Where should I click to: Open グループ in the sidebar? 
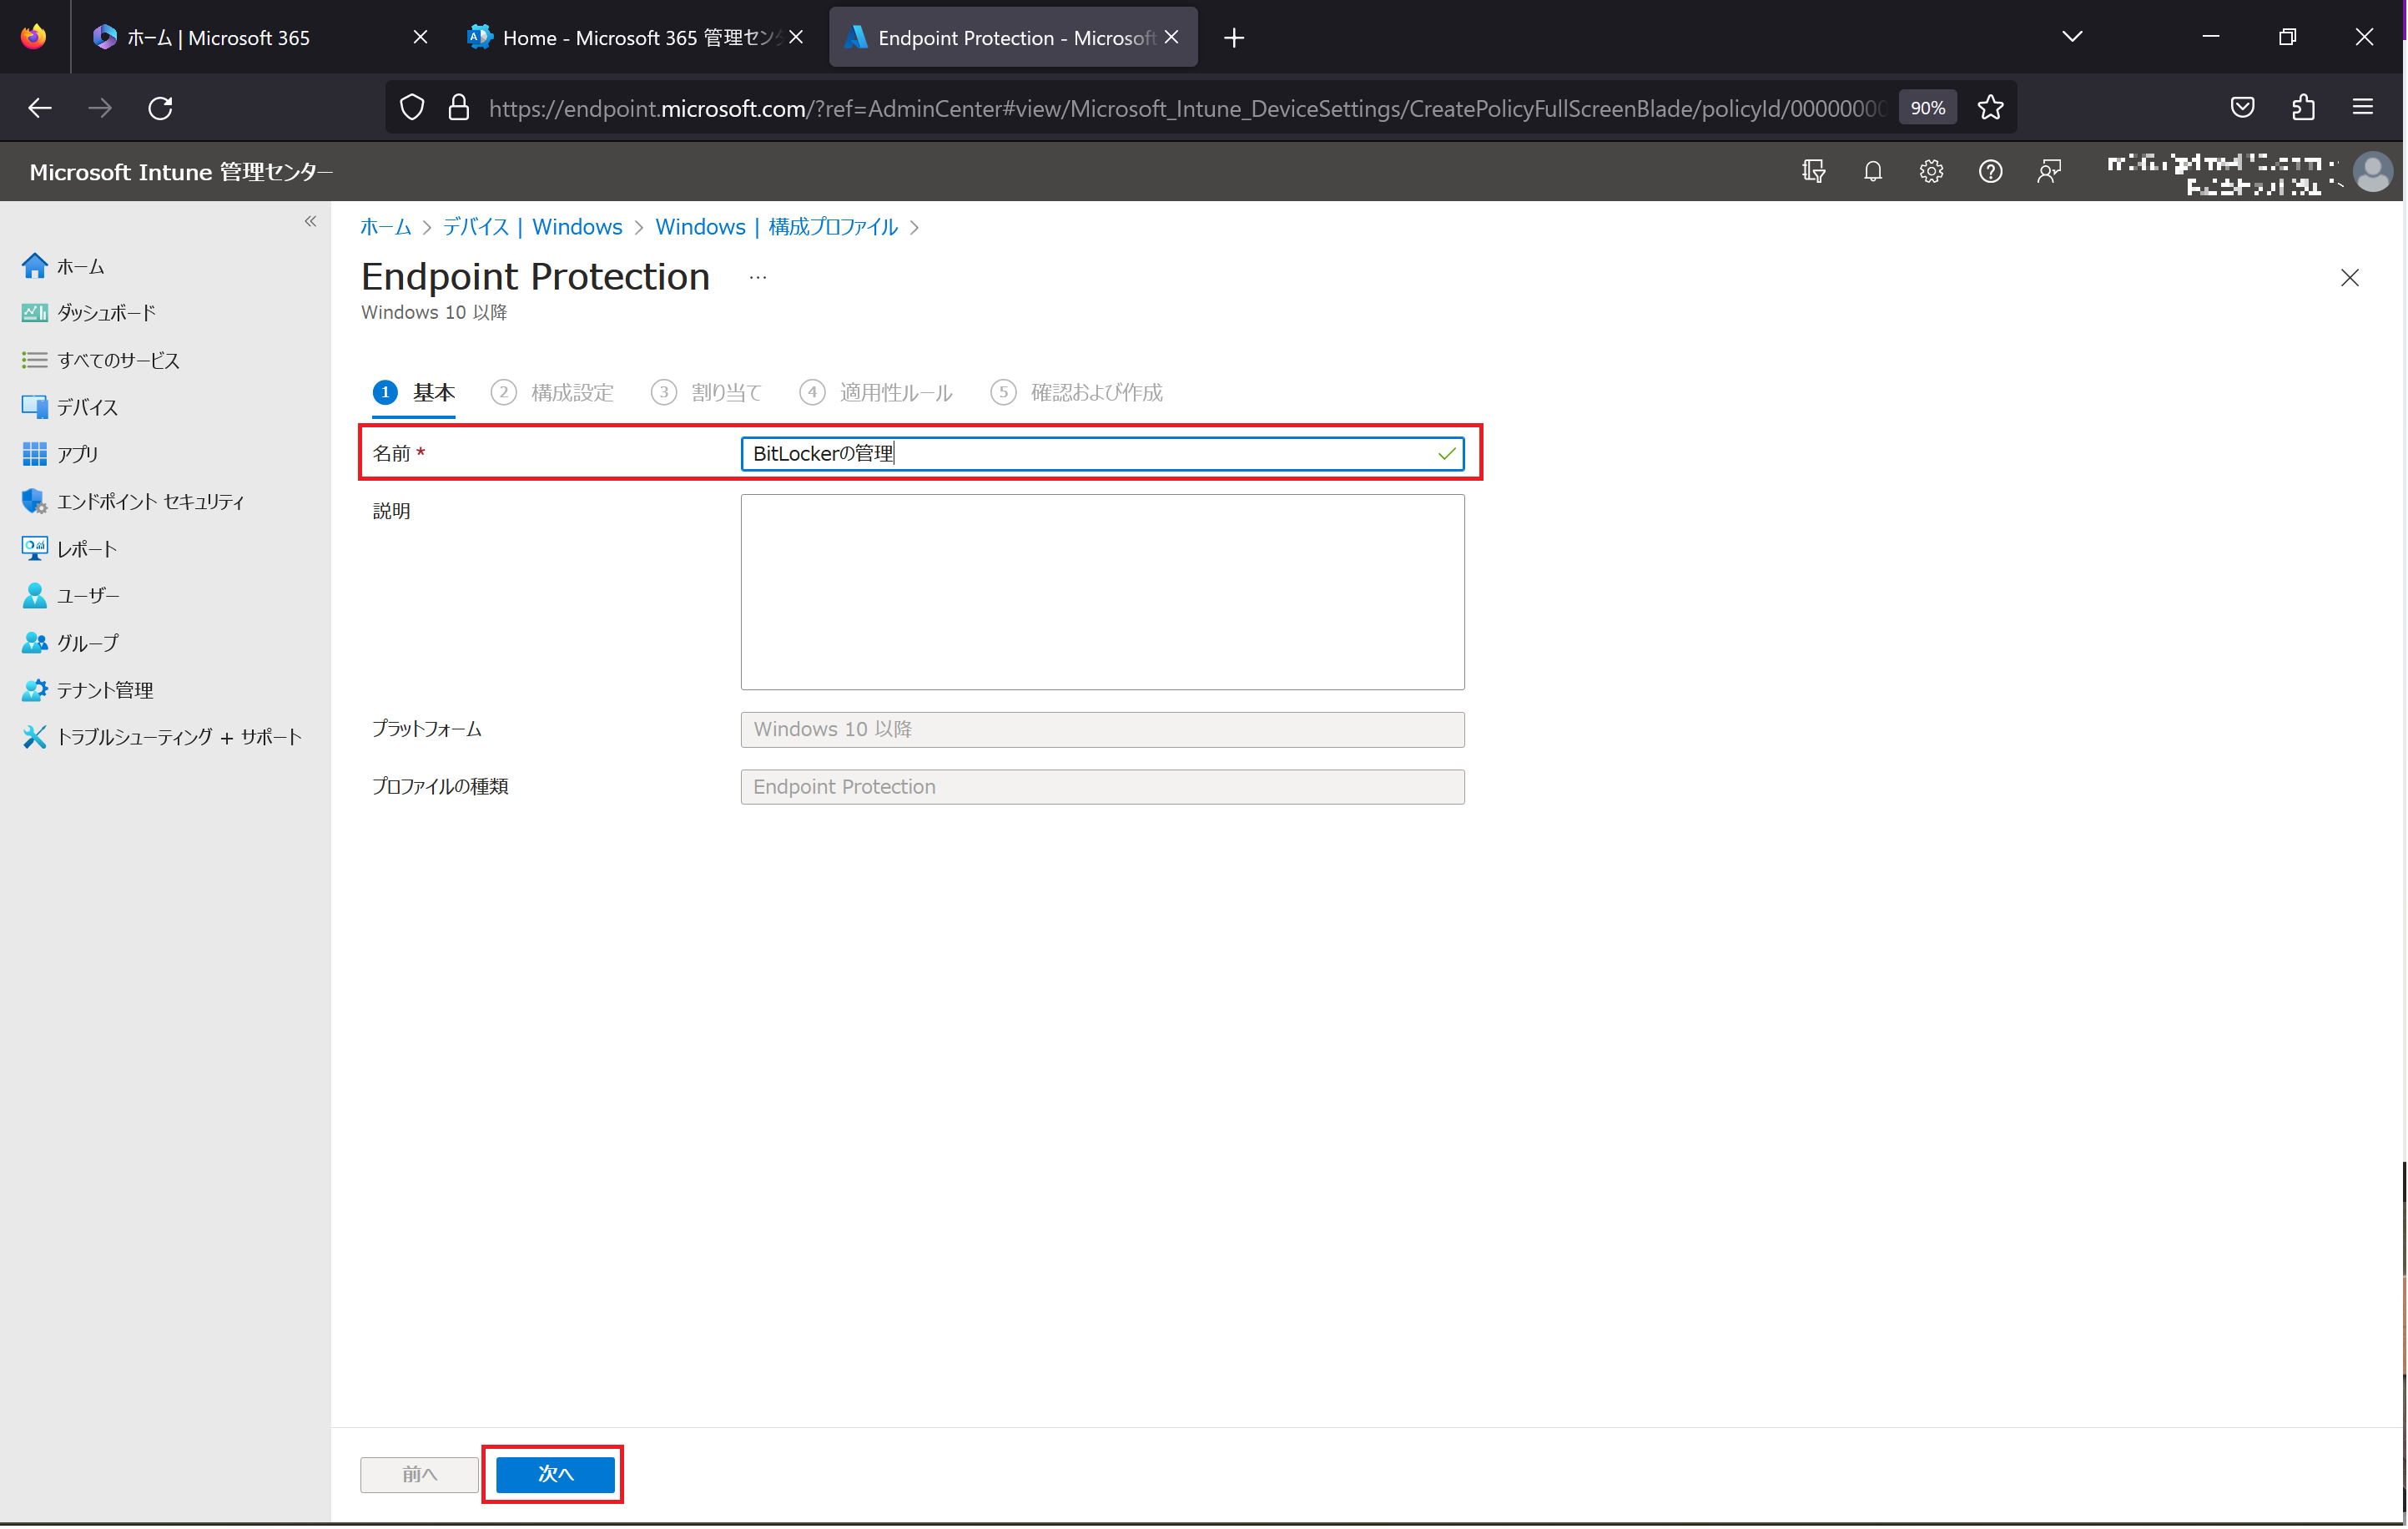coord(70,643)
